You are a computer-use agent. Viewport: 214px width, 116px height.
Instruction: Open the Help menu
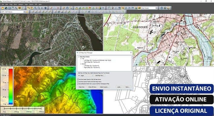(40, 4)
